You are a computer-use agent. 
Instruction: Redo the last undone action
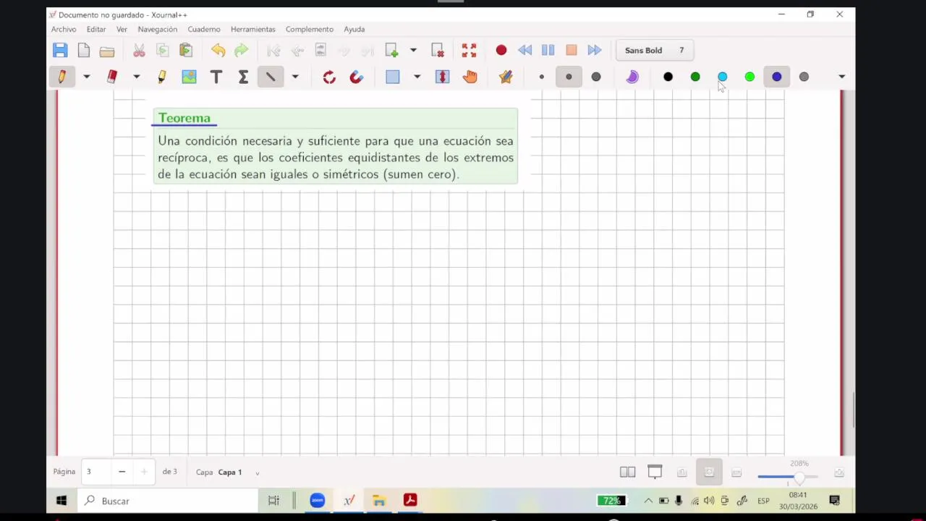(x=242, y=50)
